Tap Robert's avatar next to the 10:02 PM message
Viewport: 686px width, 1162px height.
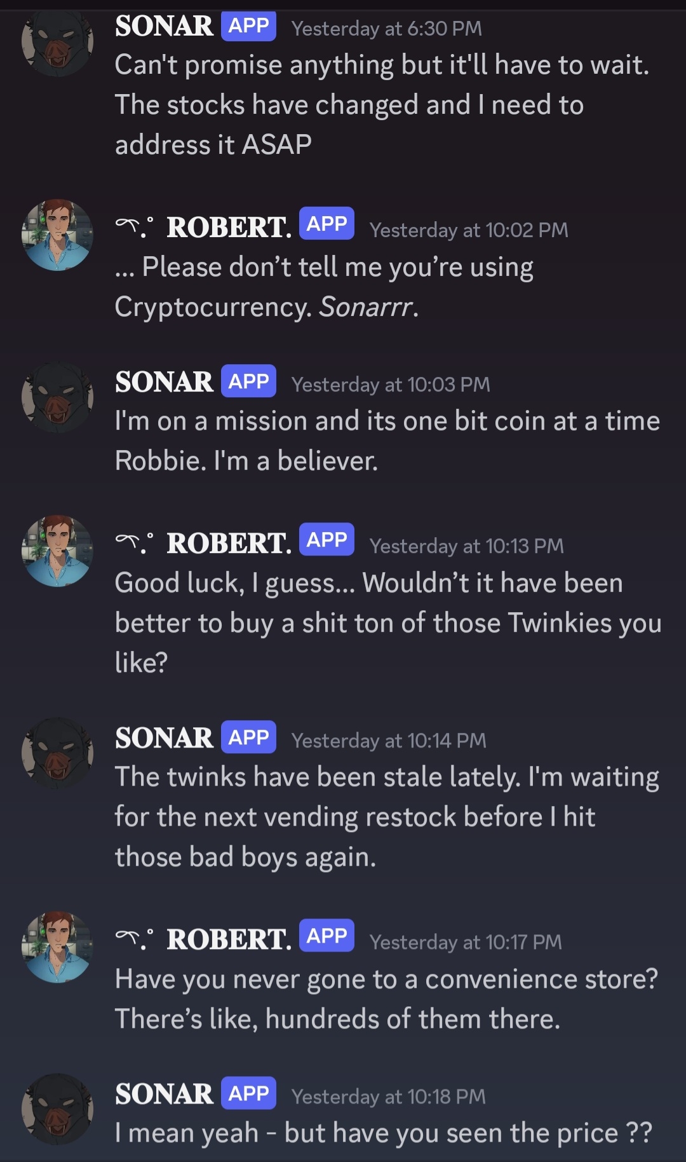[x=58, y=235]
